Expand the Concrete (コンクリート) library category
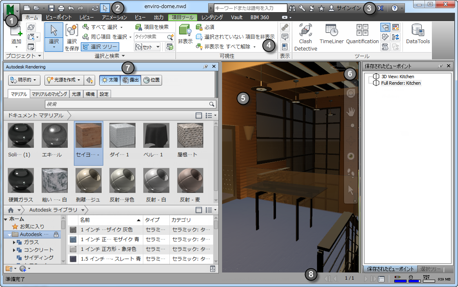 (14, 250)
